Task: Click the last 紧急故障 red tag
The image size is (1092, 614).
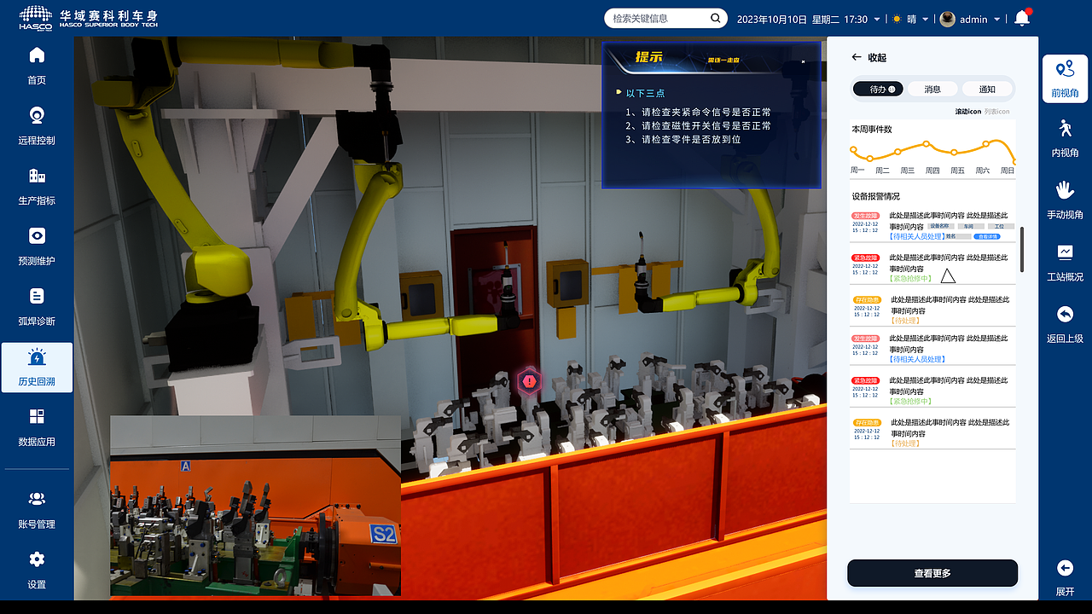Action: click(x=865, y=380)
